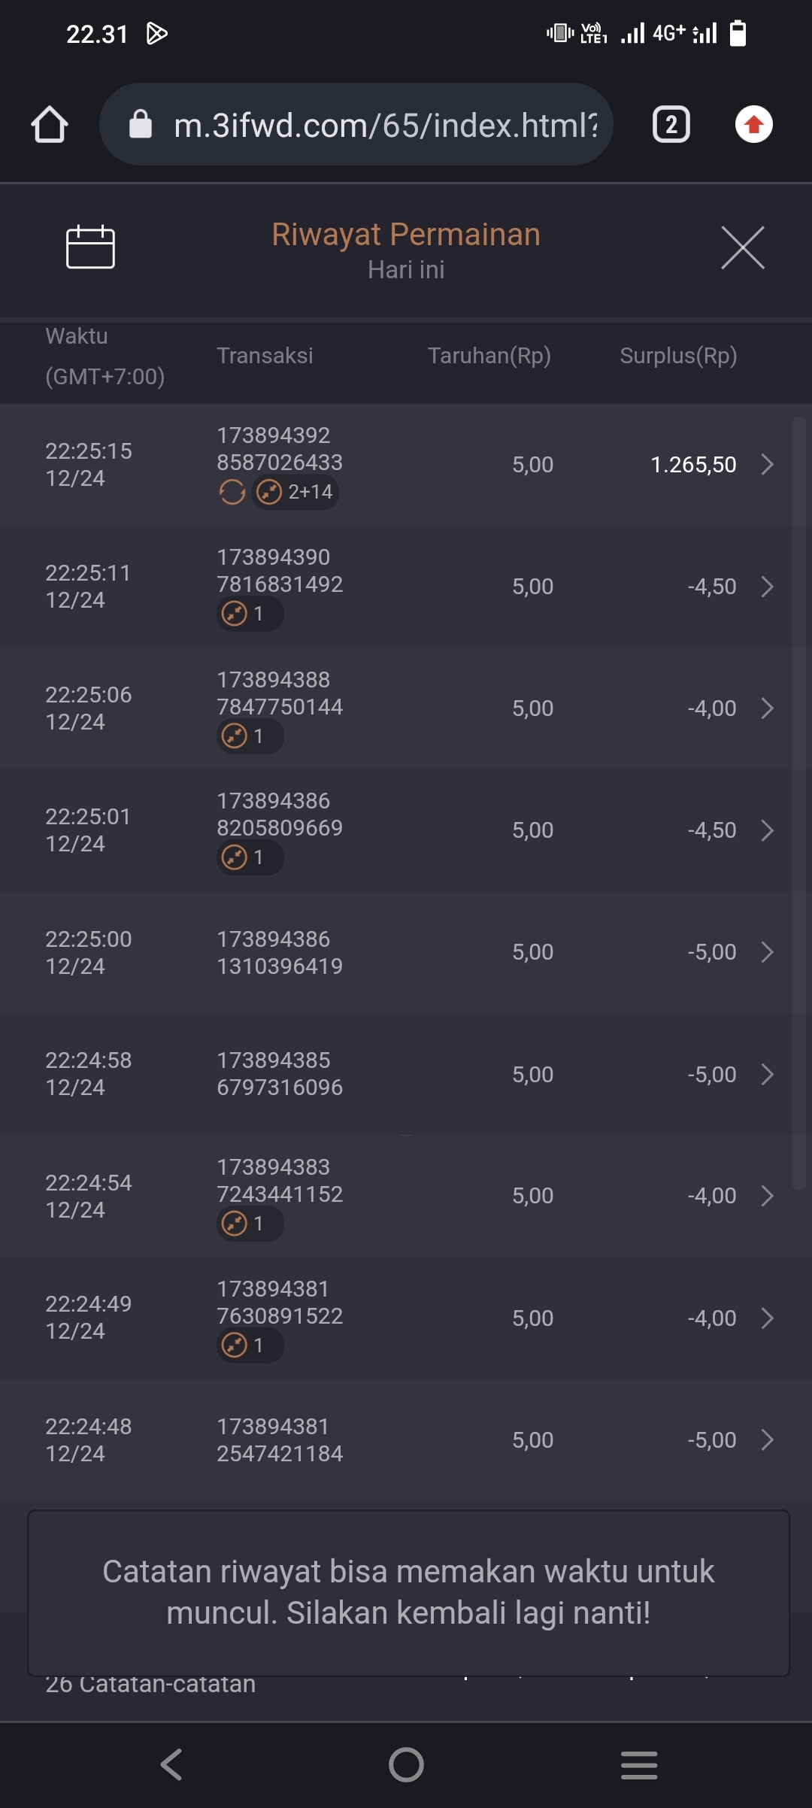Open the calendar date picker icon
This screenshot has height=1808, width=812.
click(90, 247)
